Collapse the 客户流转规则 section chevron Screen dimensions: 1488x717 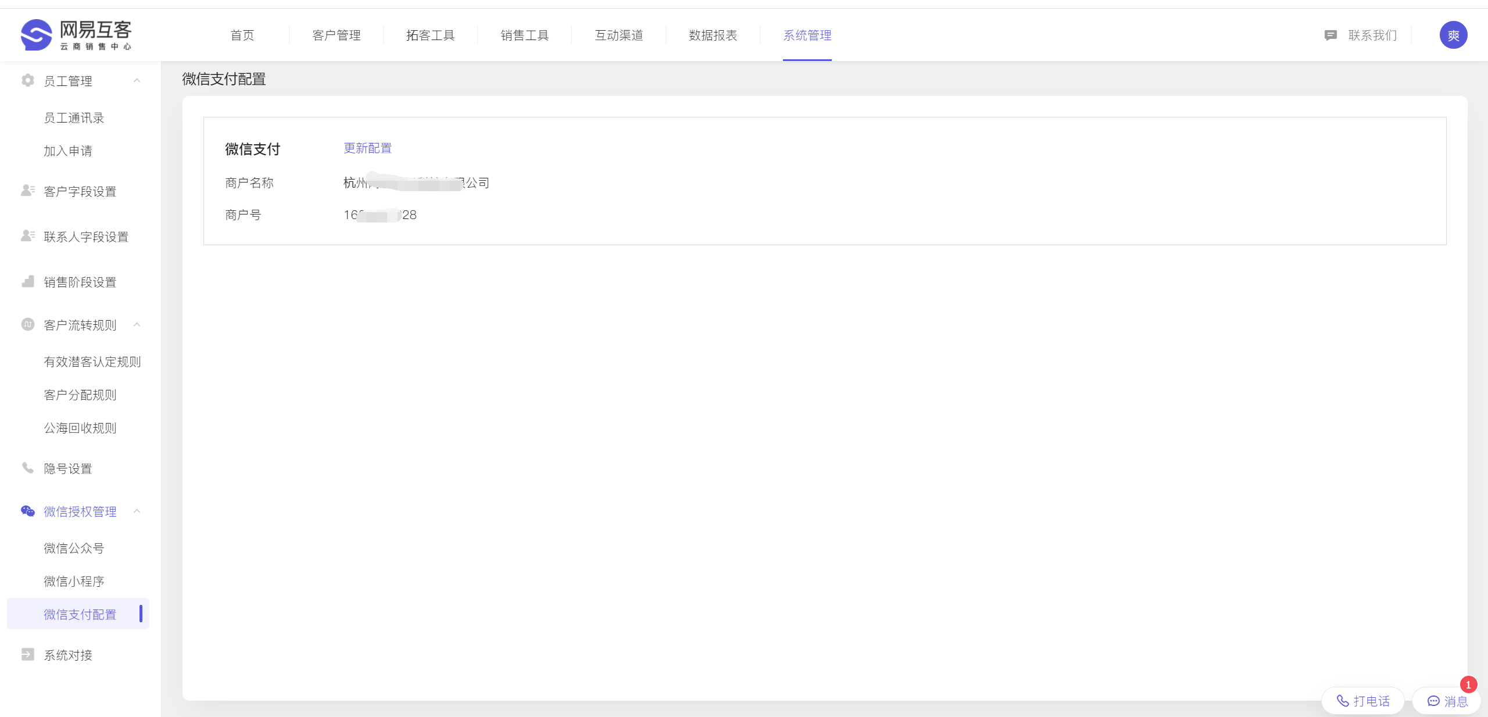[x=137, y=324]
